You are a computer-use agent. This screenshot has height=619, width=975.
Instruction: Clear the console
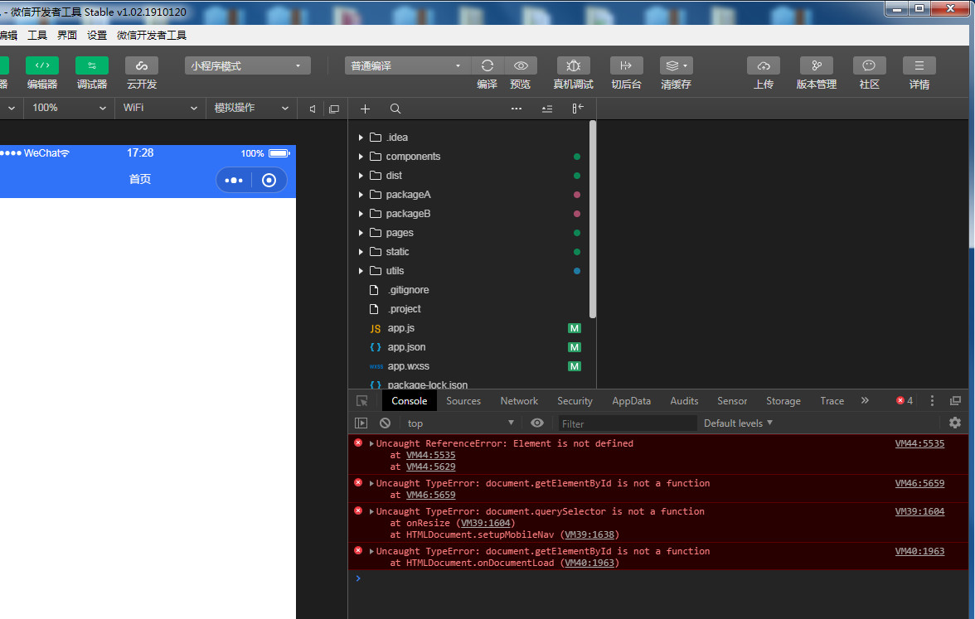[385, 423]
